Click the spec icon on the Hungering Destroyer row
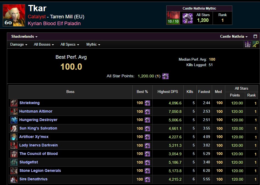This screenshot has height=185, width=260. [x=148, y=120]
